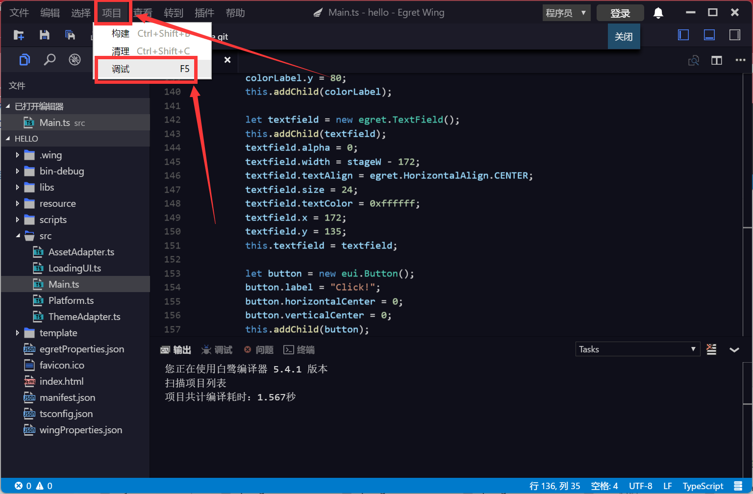Collapse the bottom panel chevron

(x=734, y=349)
